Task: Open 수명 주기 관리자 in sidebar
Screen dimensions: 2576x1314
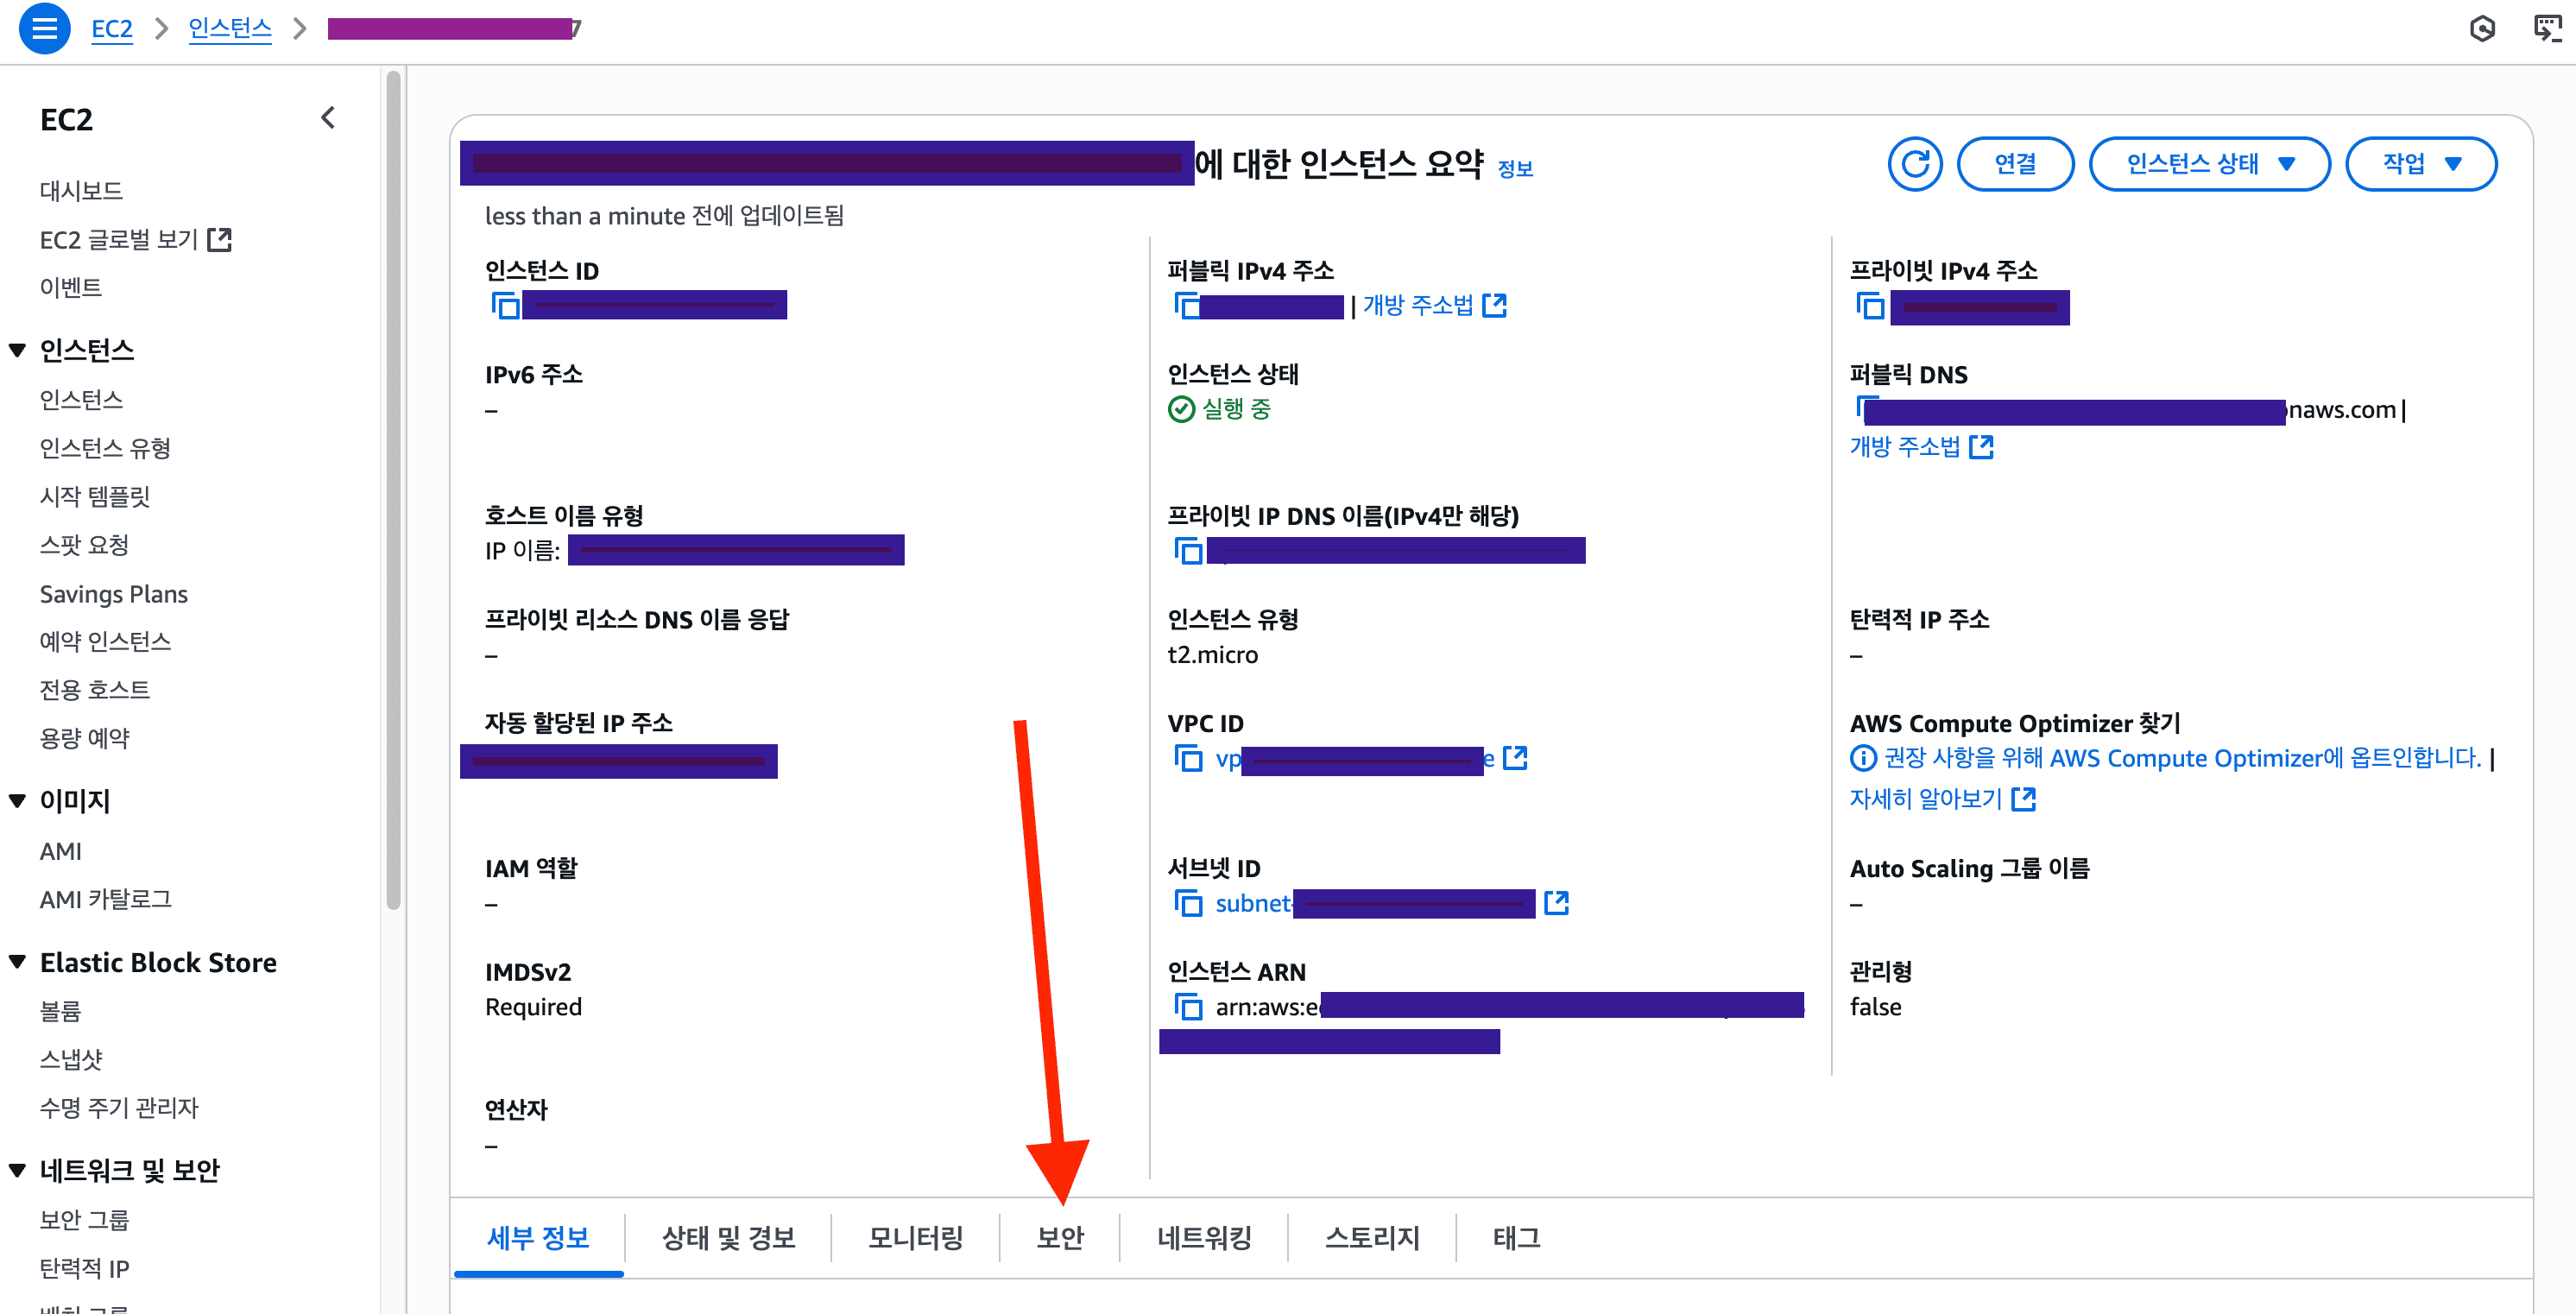Action: 118,1107
